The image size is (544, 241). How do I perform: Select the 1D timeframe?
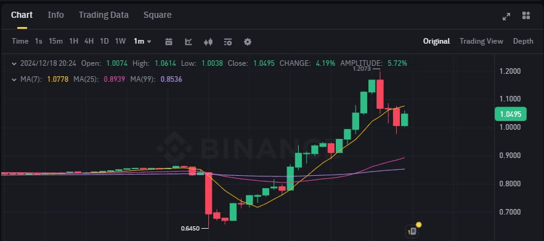pyautogui.click(x=104, y=41)
